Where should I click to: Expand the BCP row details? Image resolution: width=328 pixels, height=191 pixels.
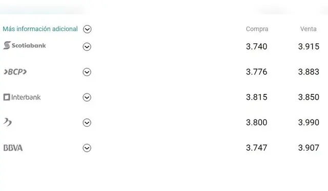point(87,72)
